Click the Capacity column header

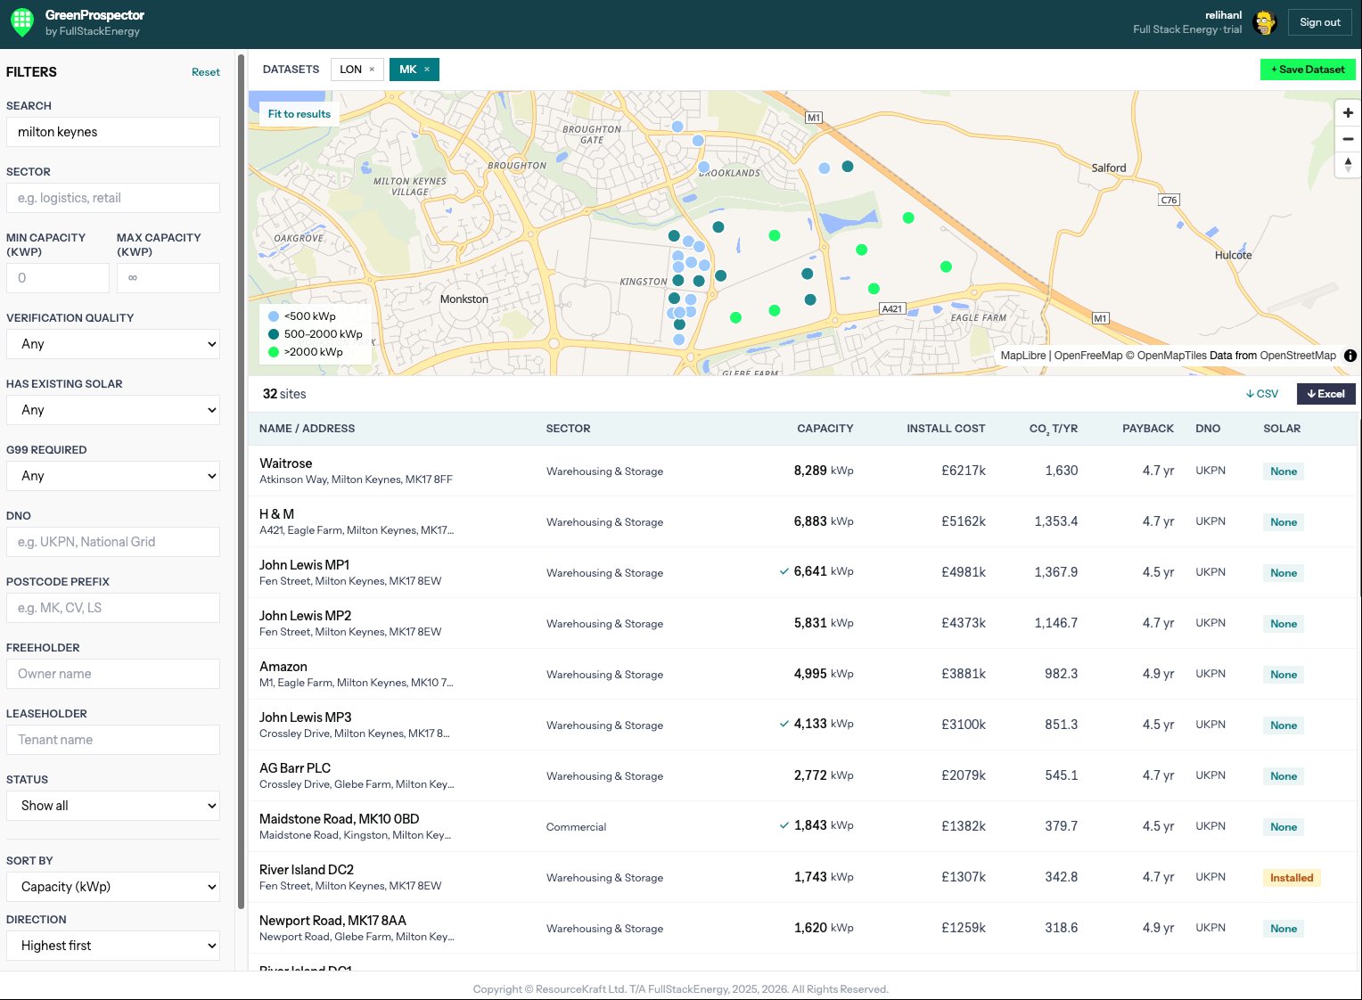[825, 429]
